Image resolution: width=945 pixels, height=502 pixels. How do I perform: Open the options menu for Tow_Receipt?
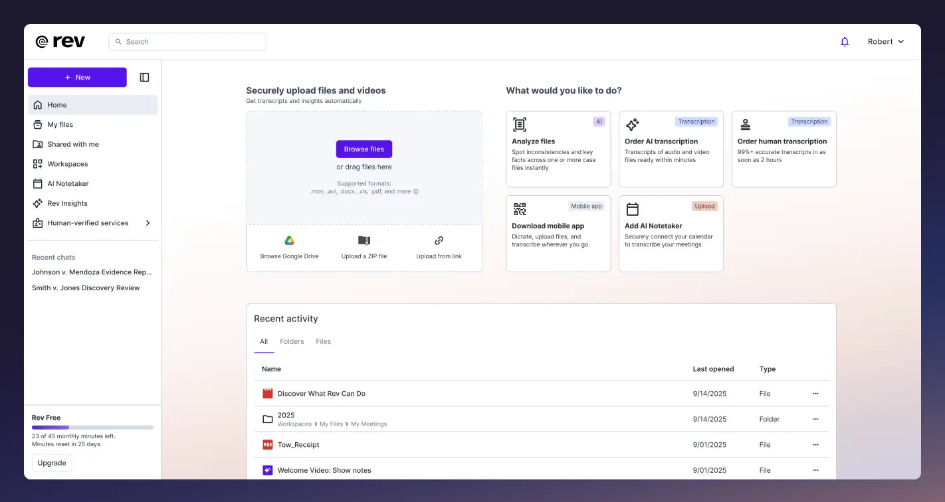[x=815, y=444]
